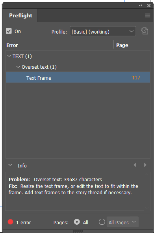Select the Text Frame error row
Image resolution: width=154 pixels, height=233 pixels.
click(78, 77)
